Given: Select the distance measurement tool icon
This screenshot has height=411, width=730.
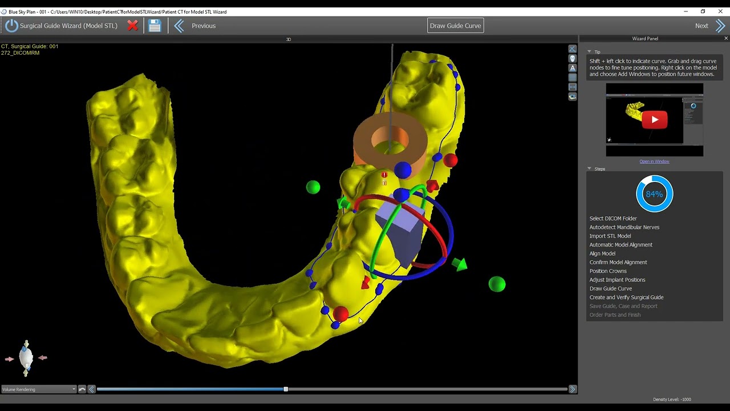Looking at the screenshot, I should [573, 87].
